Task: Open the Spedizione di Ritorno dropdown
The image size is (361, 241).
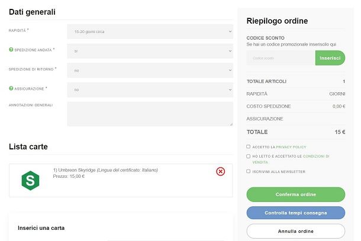Action: (x=150, y=70)
